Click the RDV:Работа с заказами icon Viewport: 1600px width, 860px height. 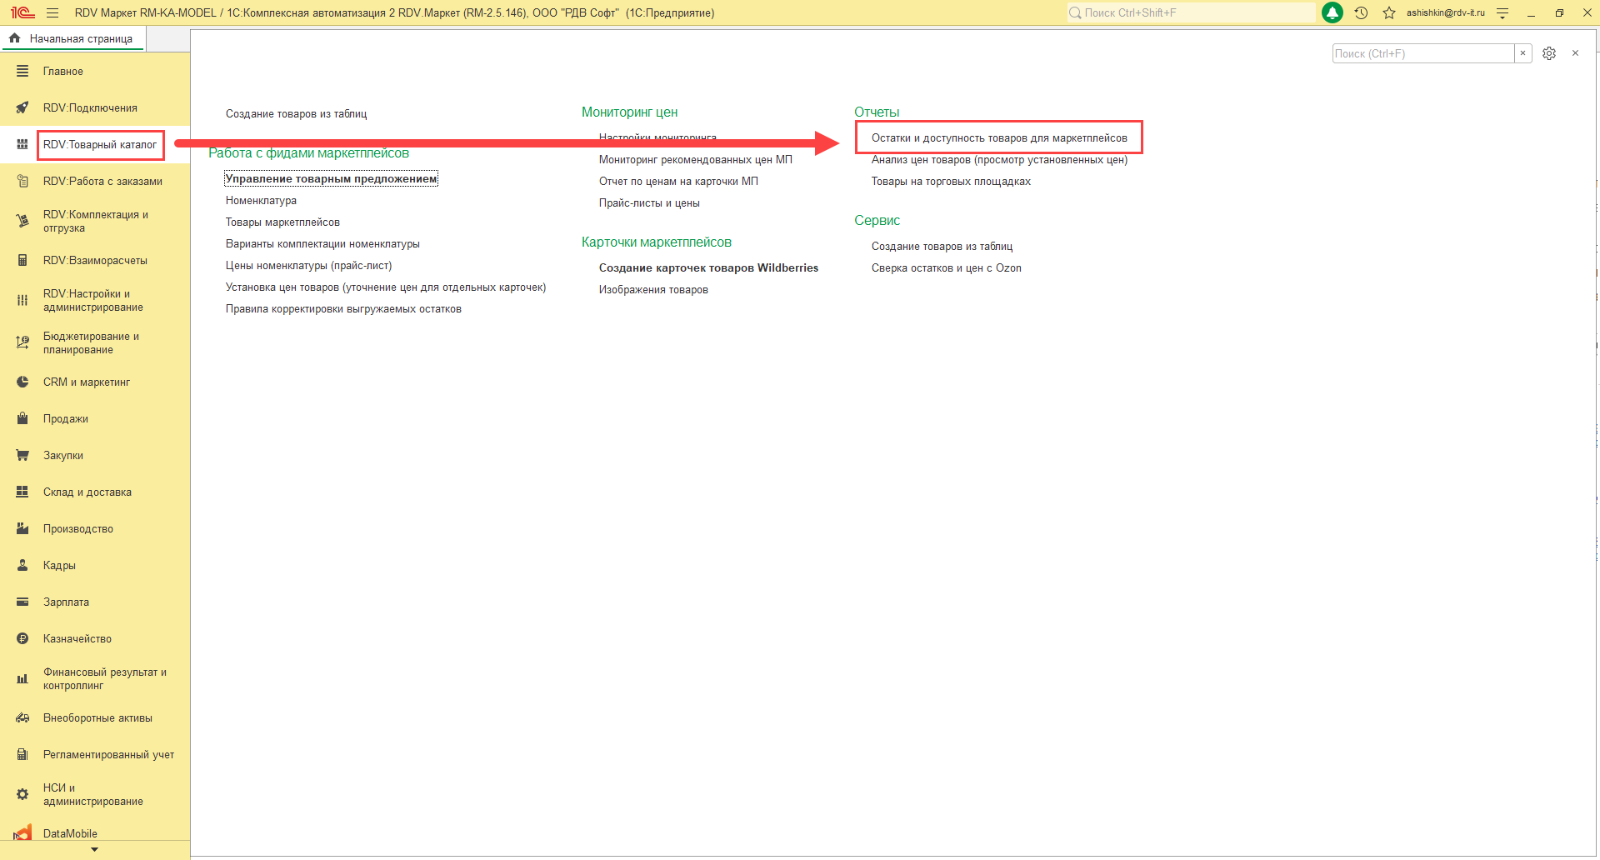(22, 182)
